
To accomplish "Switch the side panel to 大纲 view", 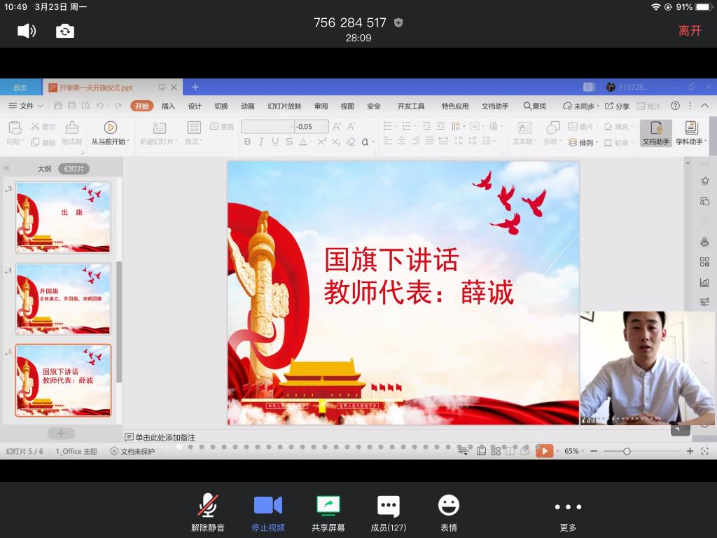I will tap(44, 169).
